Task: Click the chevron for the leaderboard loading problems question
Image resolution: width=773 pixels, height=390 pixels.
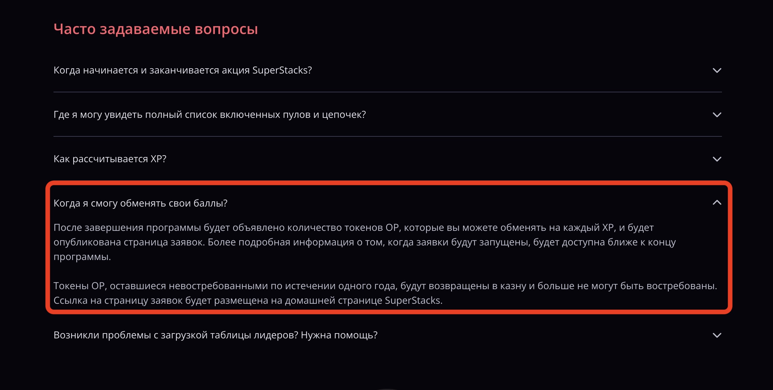Action: (x=717, y=335)
